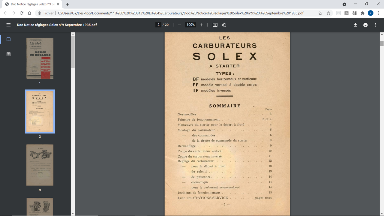Share this page from the address bar
The image size is (384, 216).
tap(320, 13)
